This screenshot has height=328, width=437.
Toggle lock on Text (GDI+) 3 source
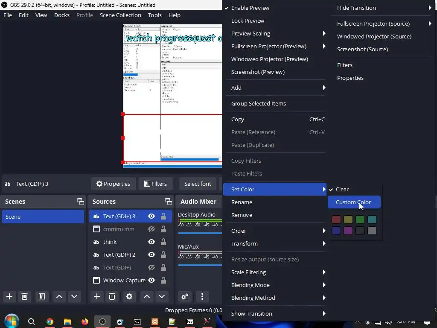coord(163,217)
